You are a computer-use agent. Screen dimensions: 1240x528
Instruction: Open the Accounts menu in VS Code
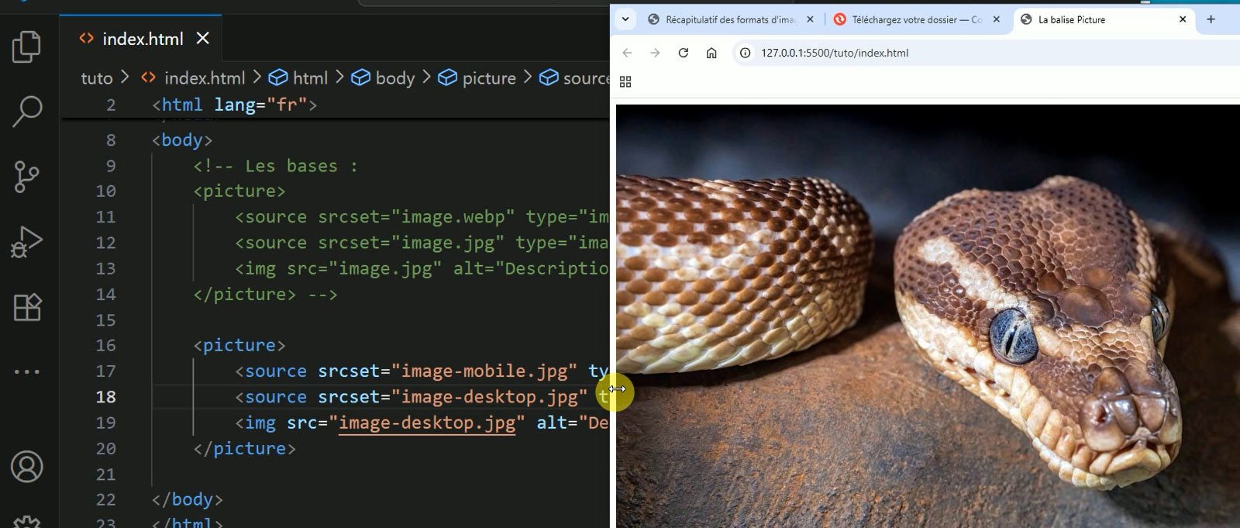(27, 467)
